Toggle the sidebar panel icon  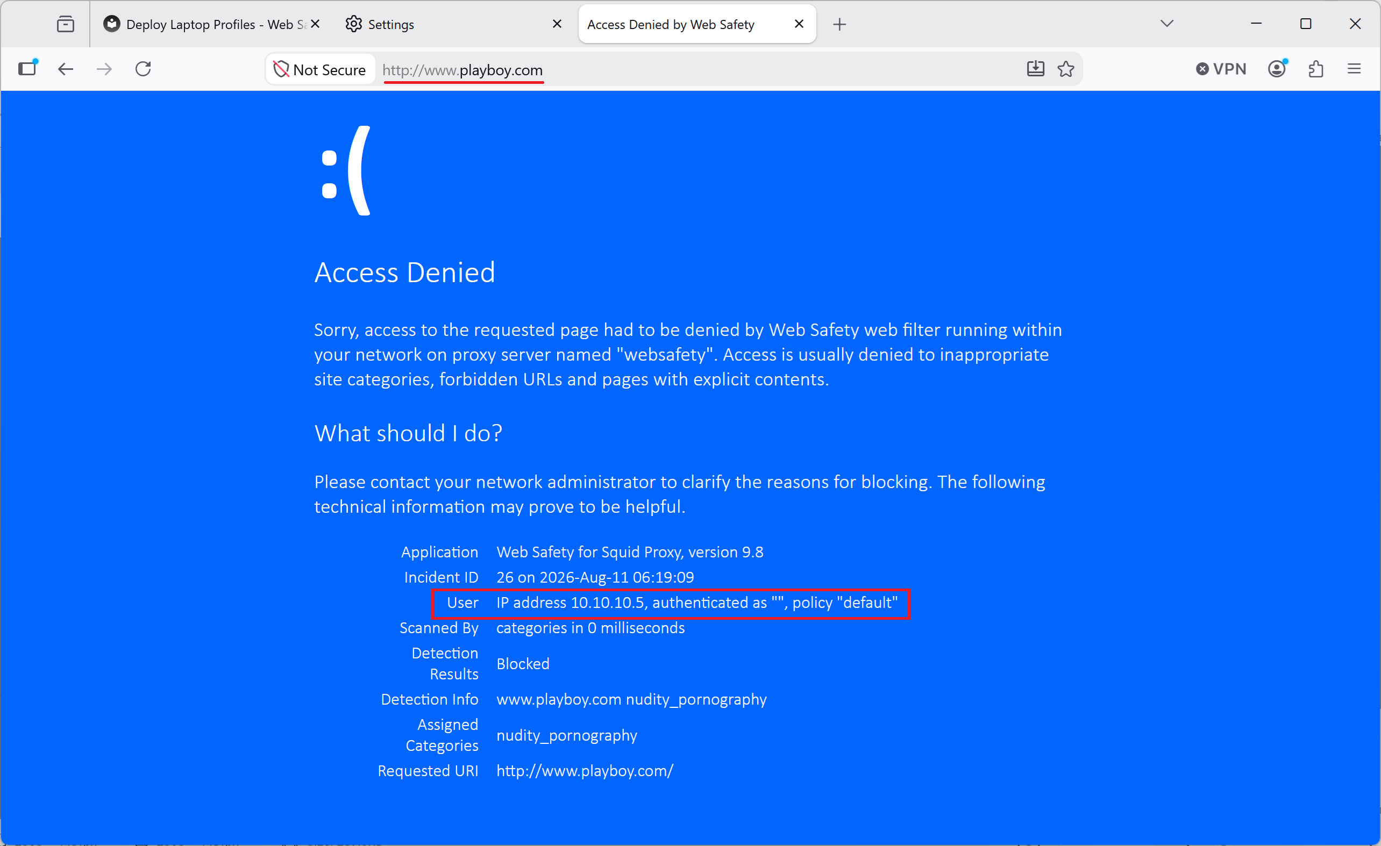click(x=27, y=69)
